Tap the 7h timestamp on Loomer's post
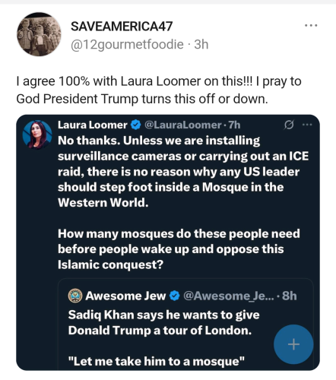 click(234, 125)
